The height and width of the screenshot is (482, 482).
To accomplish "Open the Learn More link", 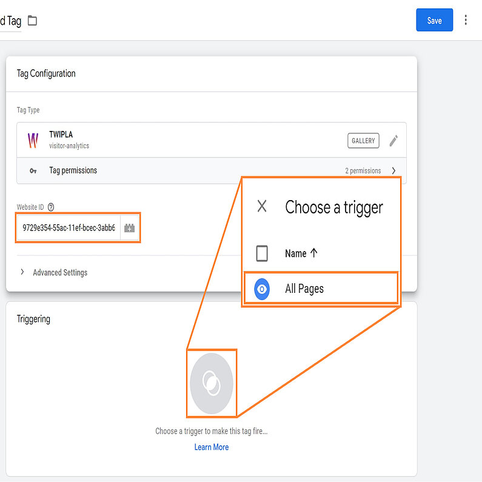I will [211, 447].
